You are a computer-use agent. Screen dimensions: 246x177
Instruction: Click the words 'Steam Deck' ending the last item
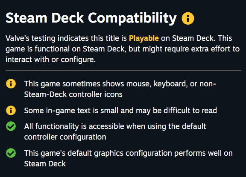[45, 164]
